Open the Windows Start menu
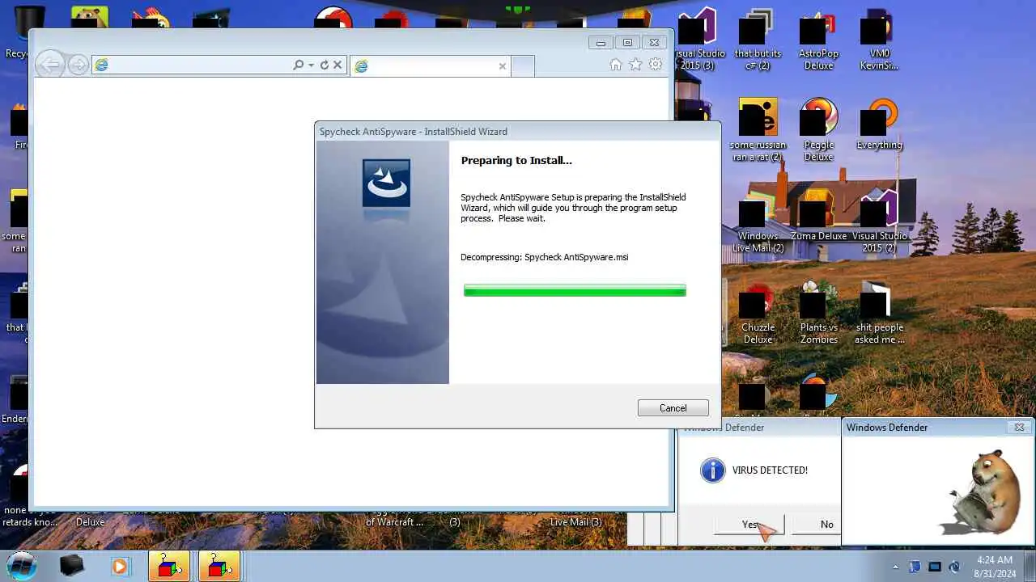Screen dimensions: 1036x582 coord(22,565)
